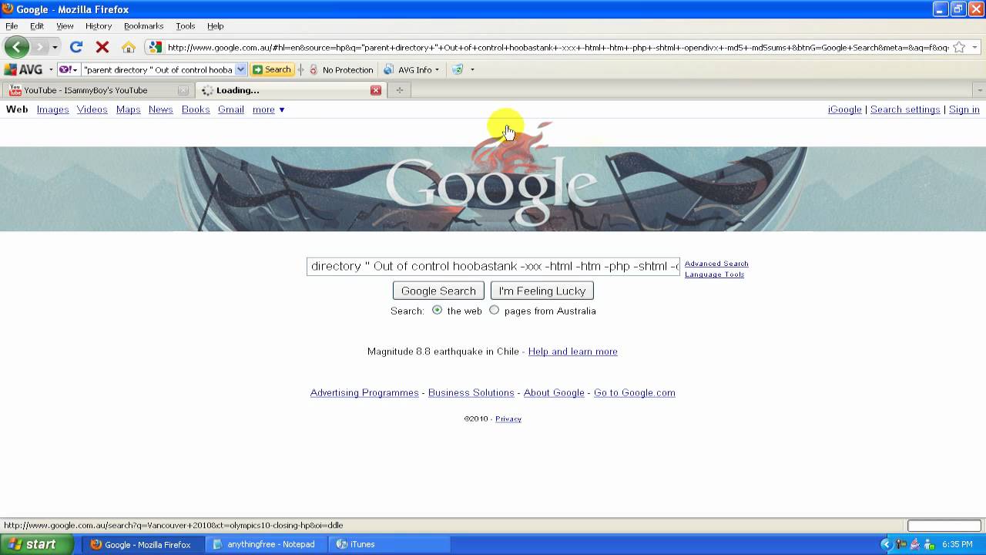Screen dimensions: 986x555
Task: Close the YouTube tab
Action: 183,90
